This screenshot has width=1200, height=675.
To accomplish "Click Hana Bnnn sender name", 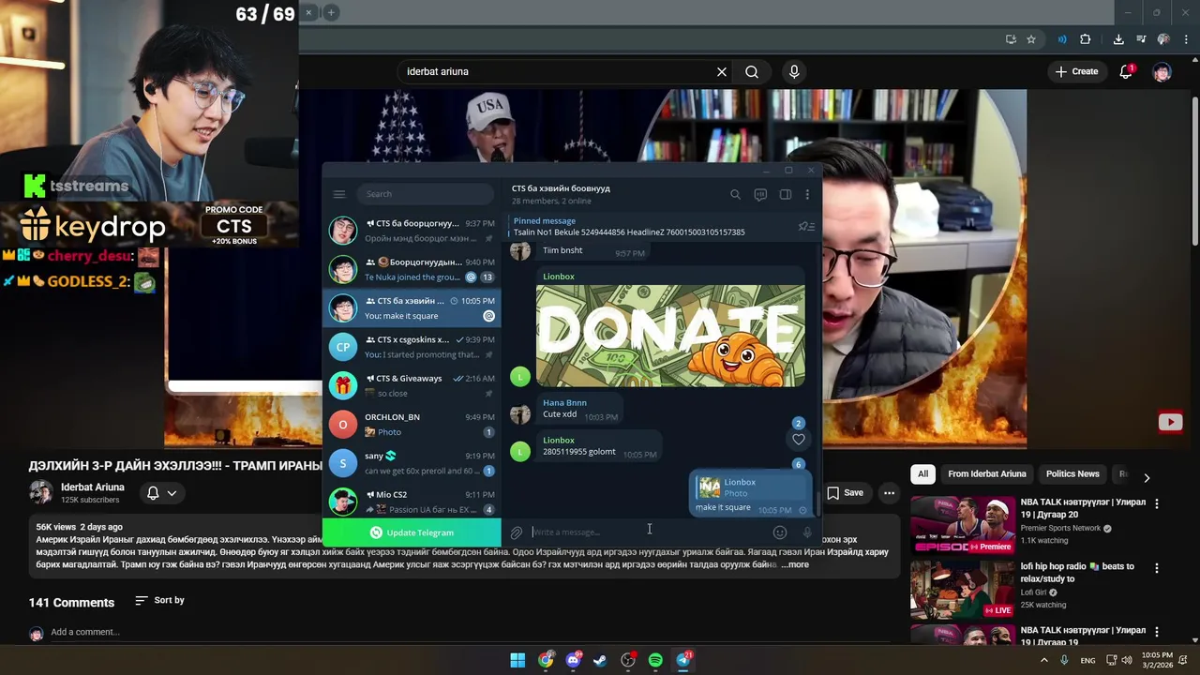I will [x=564, y=403].
